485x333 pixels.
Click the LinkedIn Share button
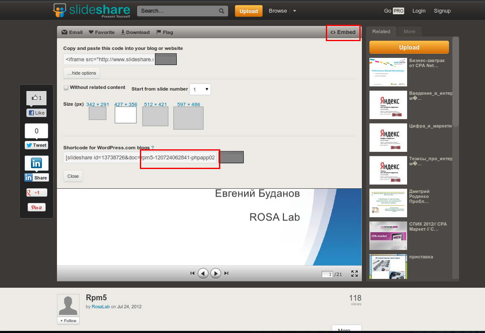36,177
